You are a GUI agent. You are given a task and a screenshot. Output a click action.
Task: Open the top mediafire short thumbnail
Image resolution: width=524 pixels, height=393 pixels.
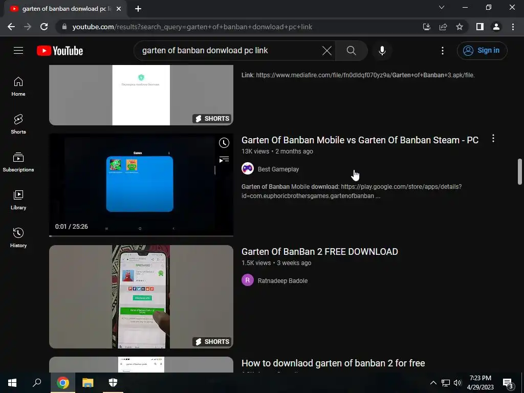point(141,95)
